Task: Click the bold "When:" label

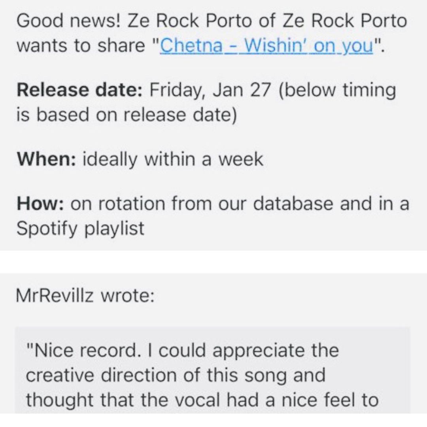Action: [46, 159]
